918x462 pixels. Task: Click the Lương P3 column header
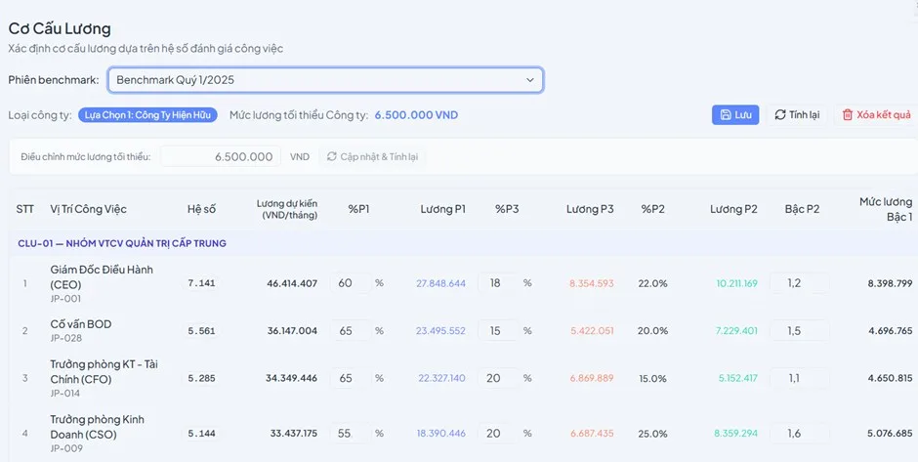590,209
